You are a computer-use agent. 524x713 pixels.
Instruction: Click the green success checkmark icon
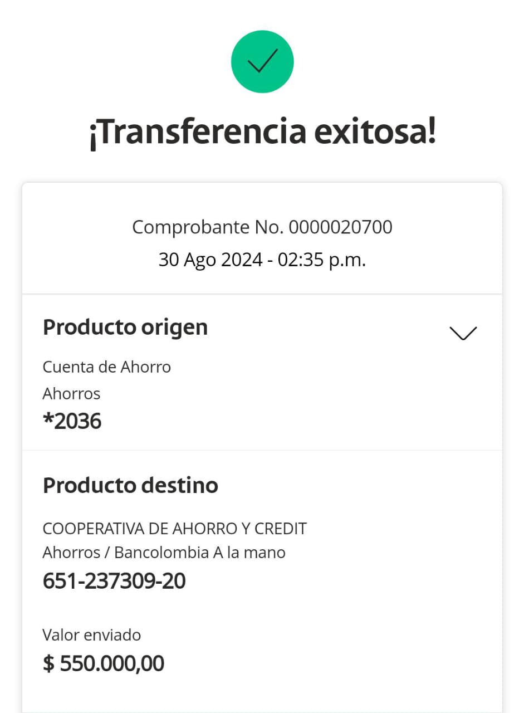point(262,61)
